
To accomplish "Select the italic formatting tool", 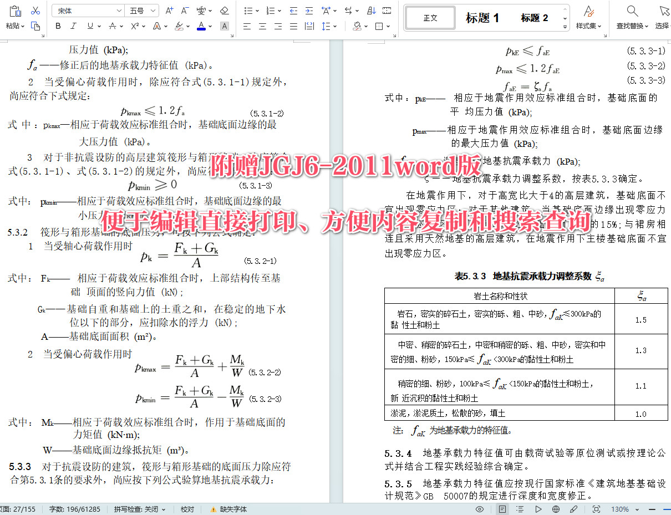I will (x=73, y=26).
